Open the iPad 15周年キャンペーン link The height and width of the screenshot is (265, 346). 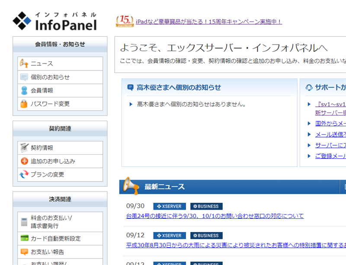pyautogui.click(x=208, y=22)
